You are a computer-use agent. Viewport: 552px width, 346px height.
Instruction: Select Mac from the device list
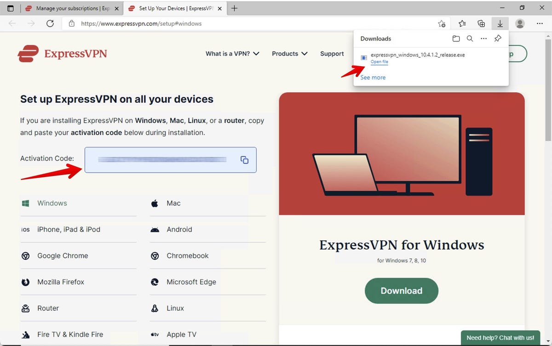click(207, 203)
